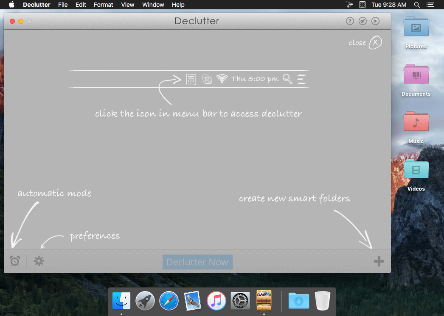Open the File menu
Viewport: 444px width, 316px height.
[x=63, y=5]
